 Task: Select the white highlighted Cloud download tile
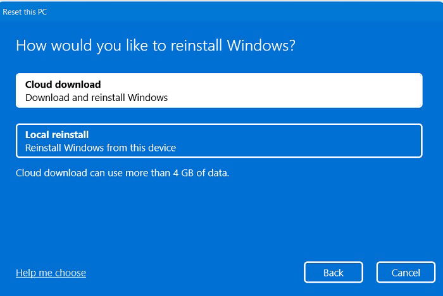click(219, 90)
